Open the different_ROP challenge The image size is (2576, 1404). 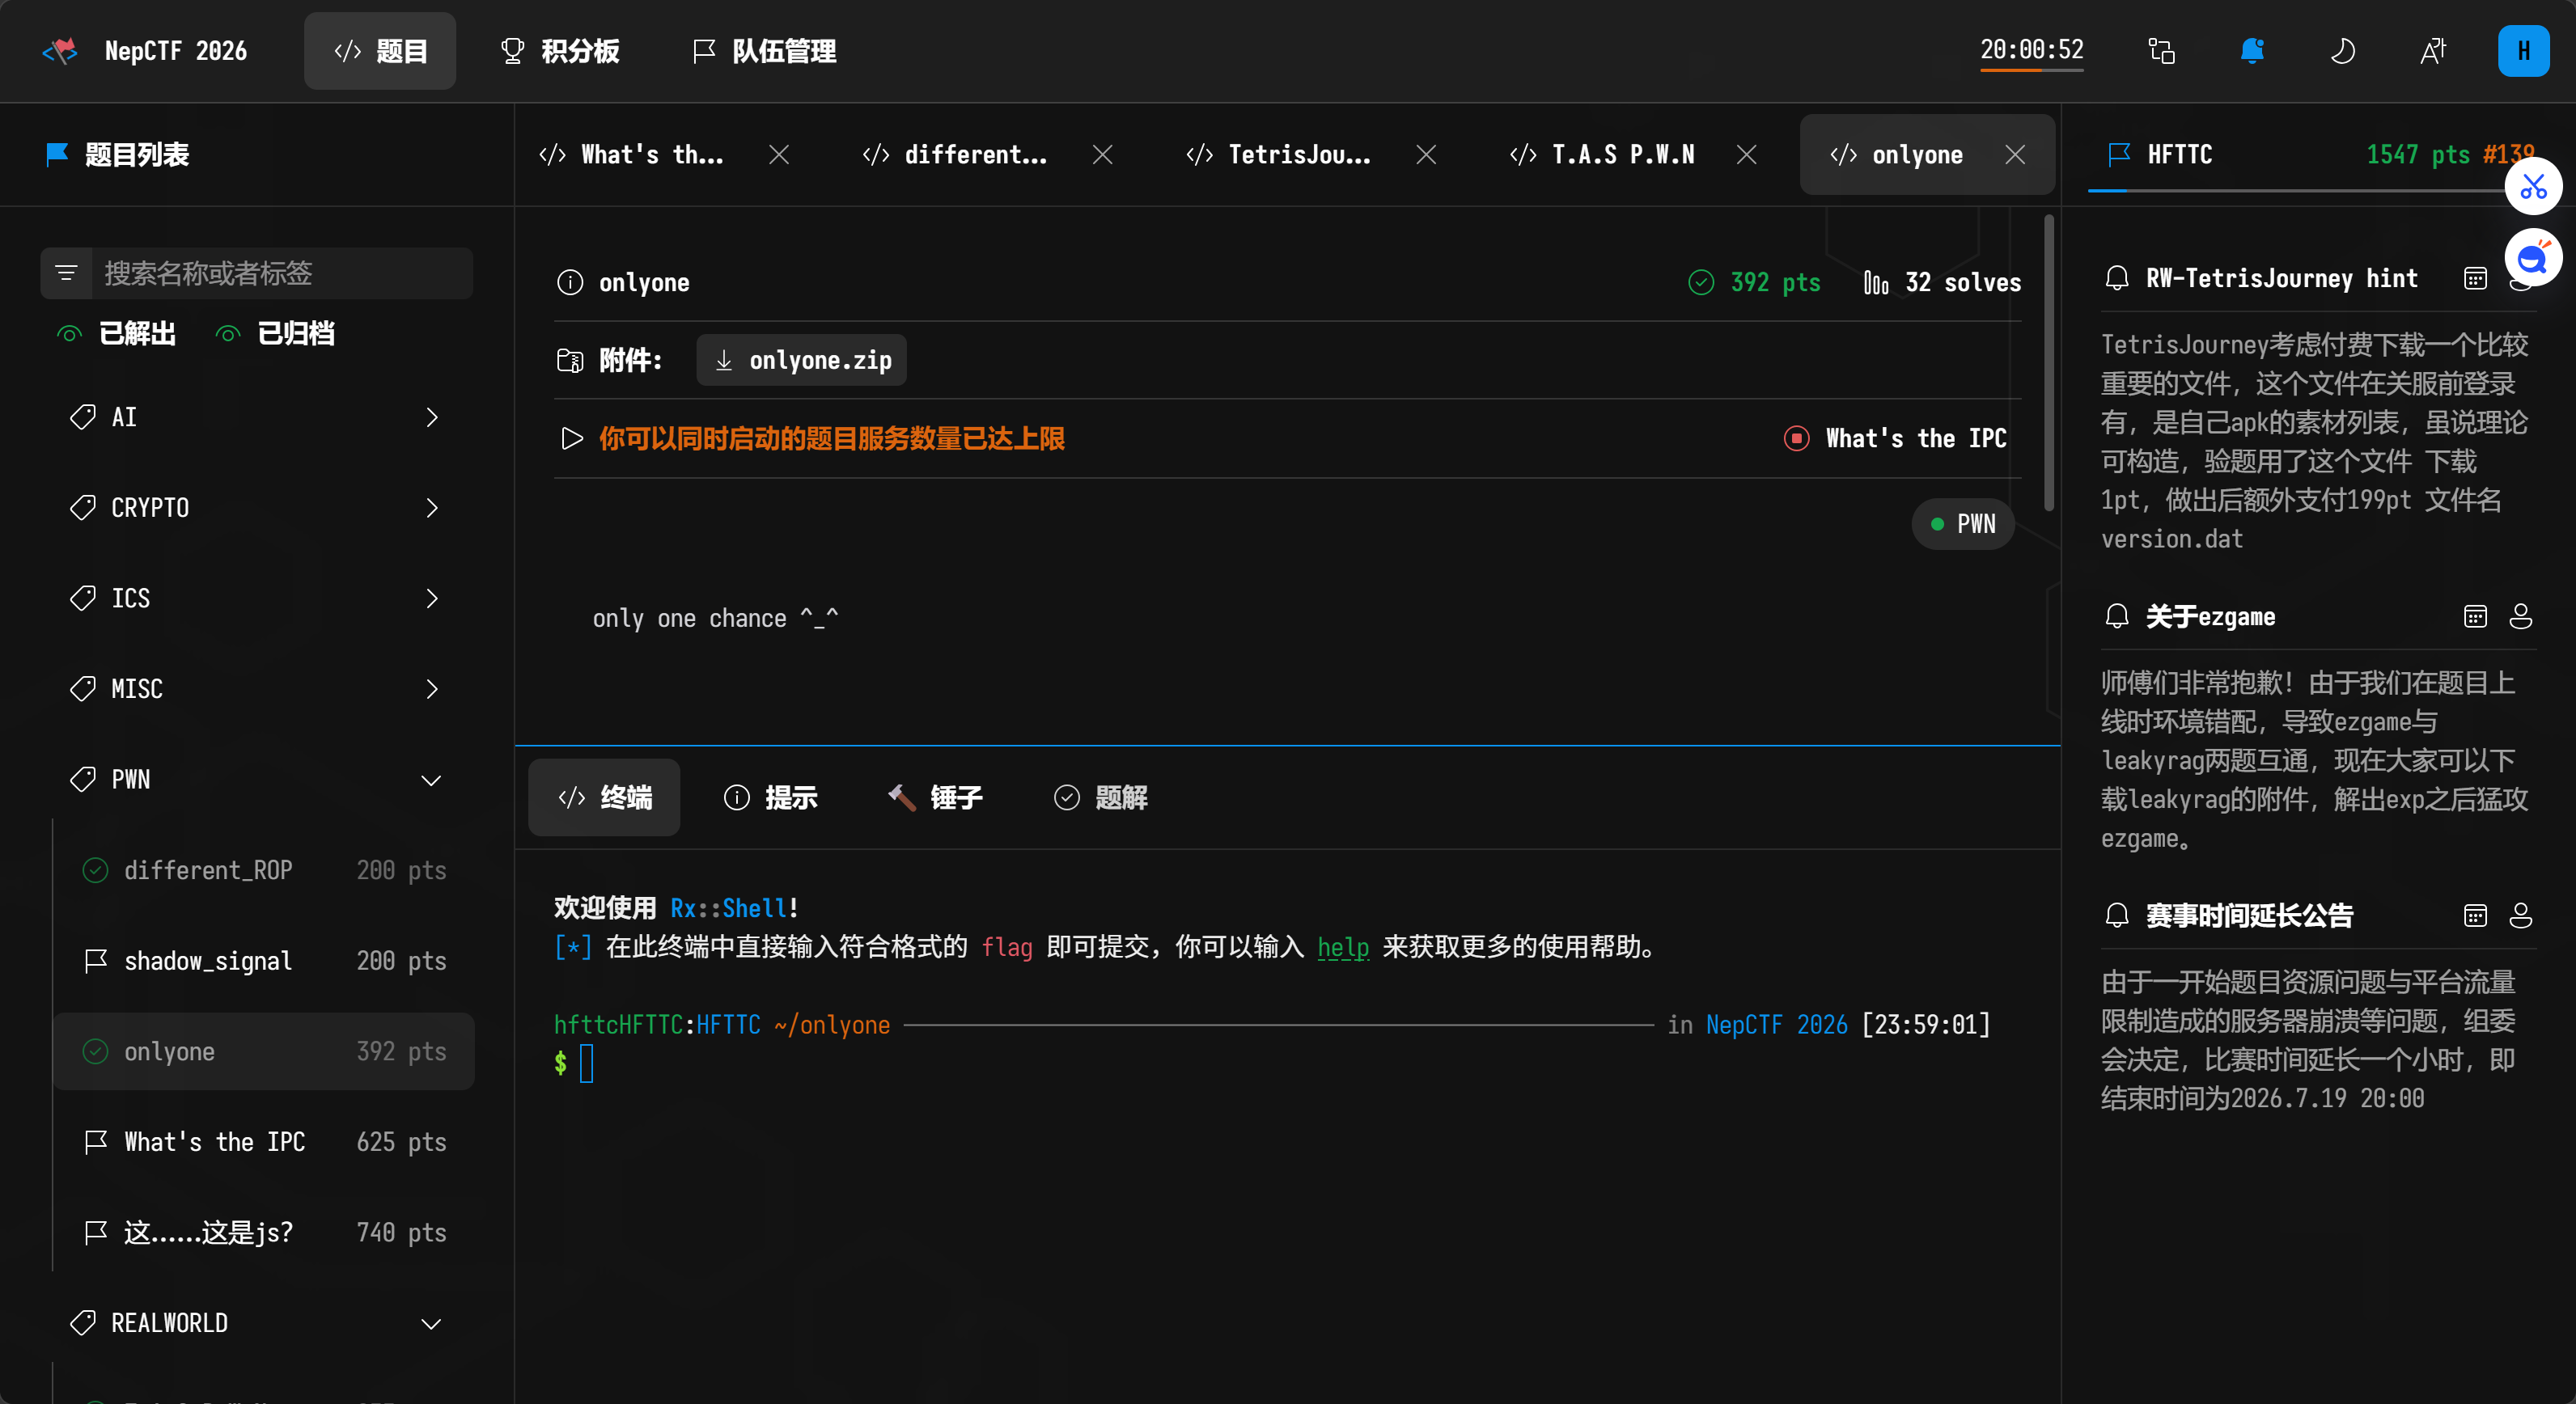(264, 870)
